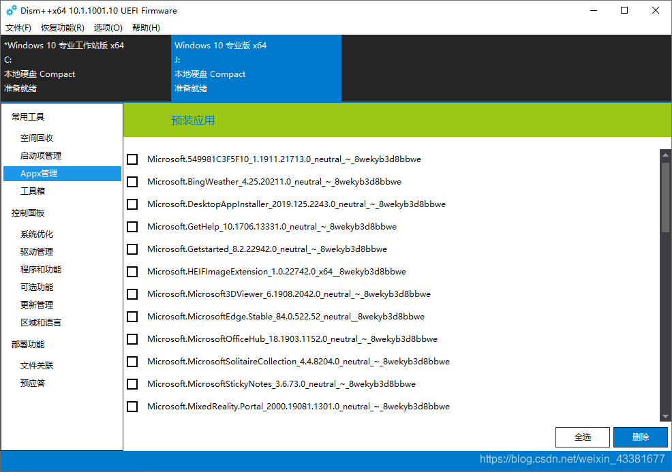Click the Microsoft.GetHelp_10.1706.13331.0 package name
Screen dimensions: 672x472
[272, 227]
